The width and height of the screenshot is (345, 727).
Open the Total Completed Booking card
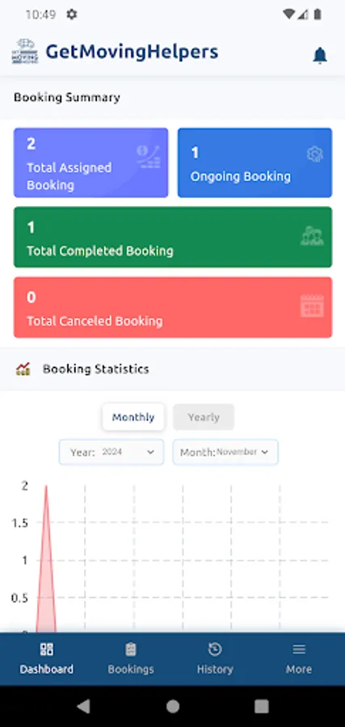pos(173,237)
